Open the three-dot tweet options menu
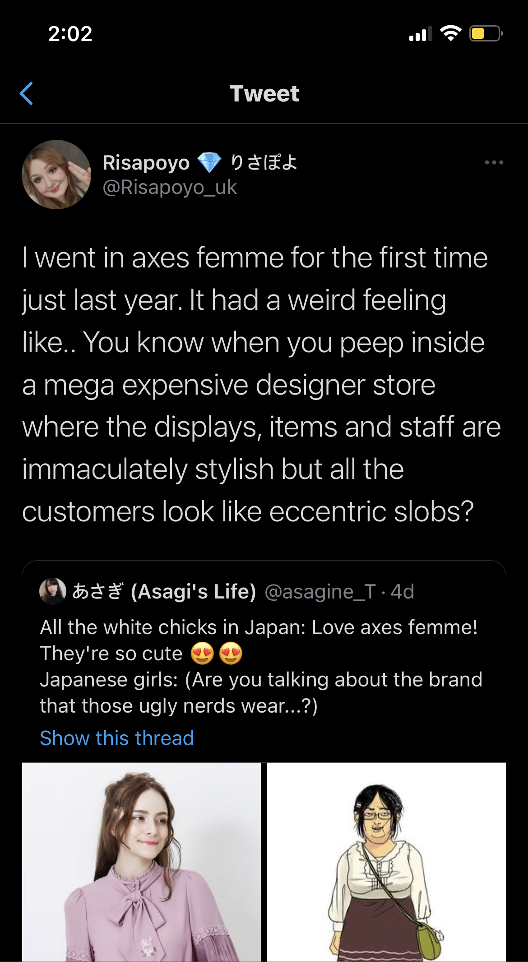The image size is (528, 962). coord(494,162)
